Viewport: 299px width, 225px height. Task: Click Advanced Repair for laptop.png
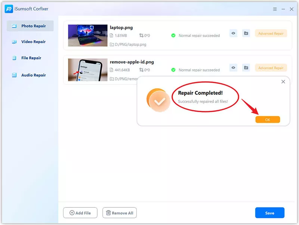click(271, 33)
